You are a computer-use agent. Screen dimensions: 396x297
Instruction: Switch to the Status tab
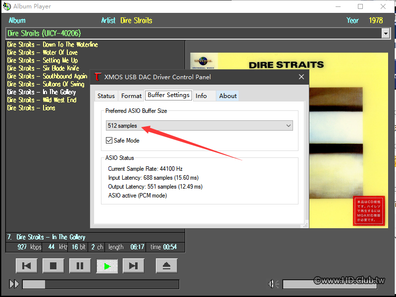pyautogui.click(x=106, y=96)
